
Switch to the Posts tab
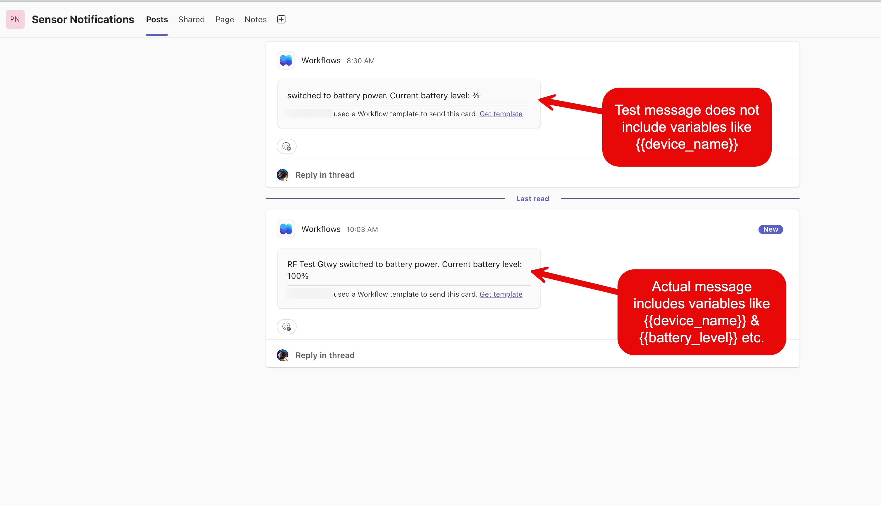[x=157, y=19]
